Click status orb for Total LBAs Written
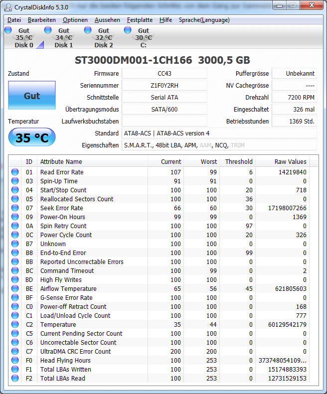 [x=15, y=369]
